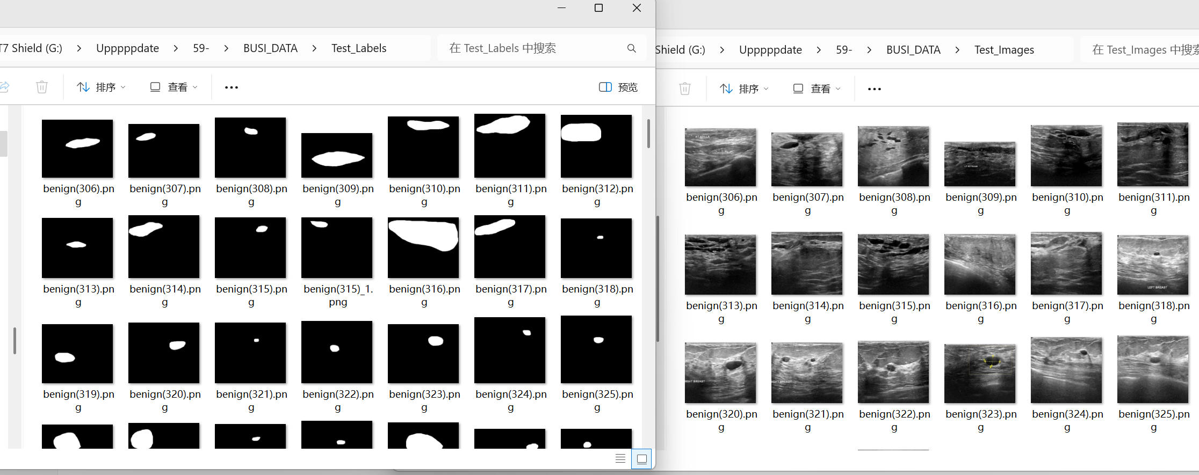Select benign(325).png mask in Test_Labels
The image size is (1199, 475).
pyautogui.click(x=596, y=349)
